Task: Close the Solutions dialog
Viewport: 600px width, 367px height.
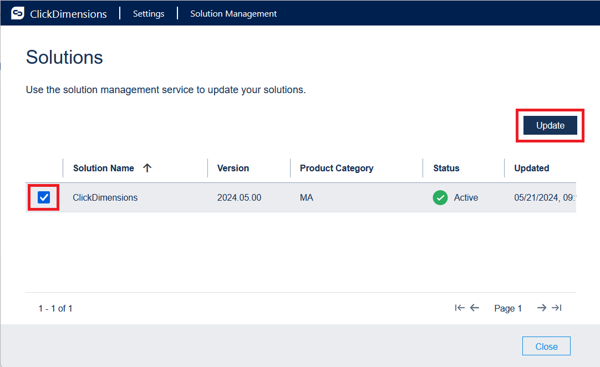Action: 546,346
